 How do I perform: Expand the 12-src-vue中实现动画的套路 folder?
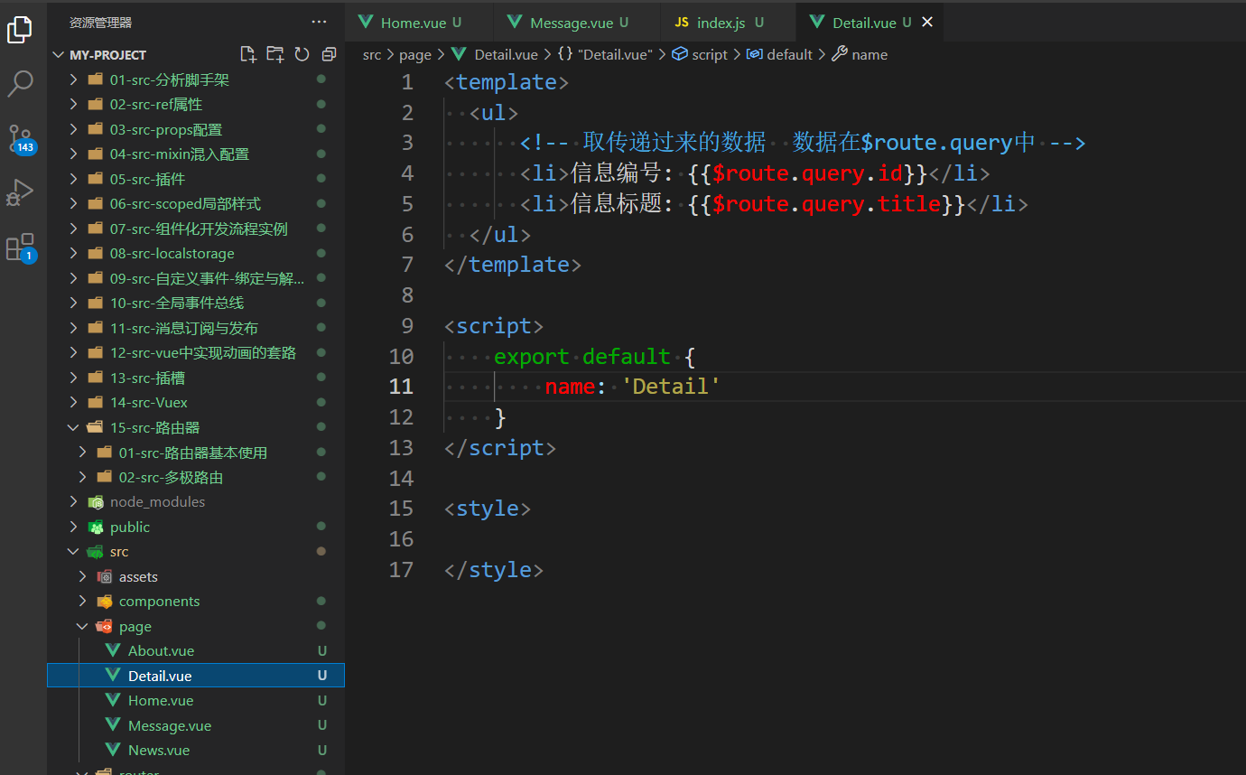coord(196,353)
